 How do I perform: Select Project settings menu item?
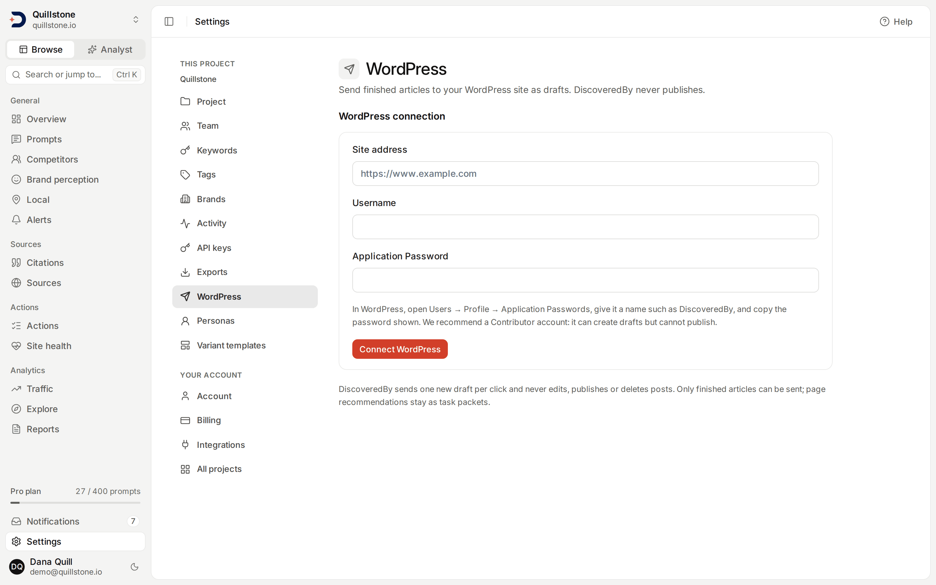[x=245, y=101]
